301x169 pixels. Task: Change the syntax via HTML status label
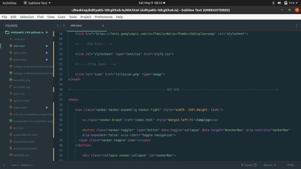pos(290,165)
